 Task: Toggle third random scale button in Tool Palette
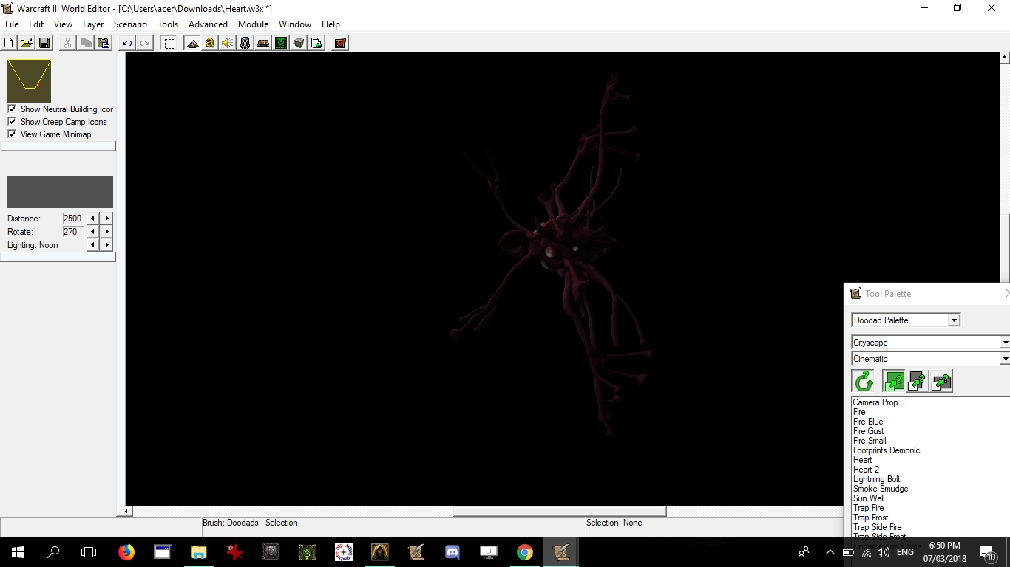(x=941, y=381)
